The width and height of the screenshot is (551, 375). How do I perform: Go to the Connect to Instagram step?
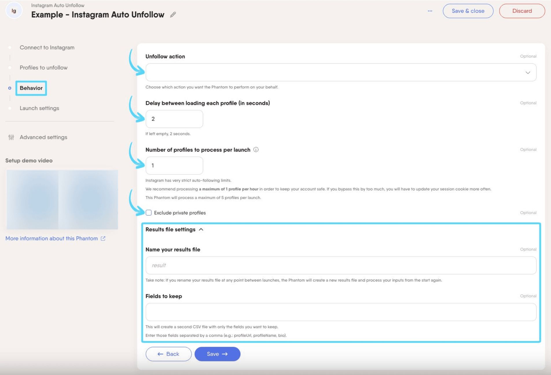tap(47, 47)
